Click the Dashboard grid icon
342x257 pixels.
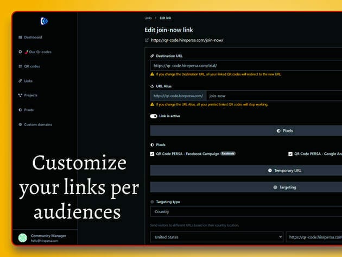coord(20,37)
